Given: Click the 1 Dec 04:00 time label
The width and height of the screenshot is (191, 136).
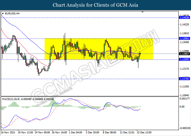Looking at the screenshot, I should (76, 132).
